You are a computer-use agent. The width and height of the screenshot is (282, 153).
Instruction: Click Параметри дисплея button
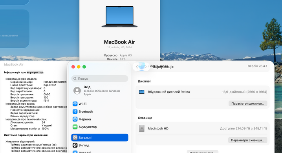(x=248, y=104)
